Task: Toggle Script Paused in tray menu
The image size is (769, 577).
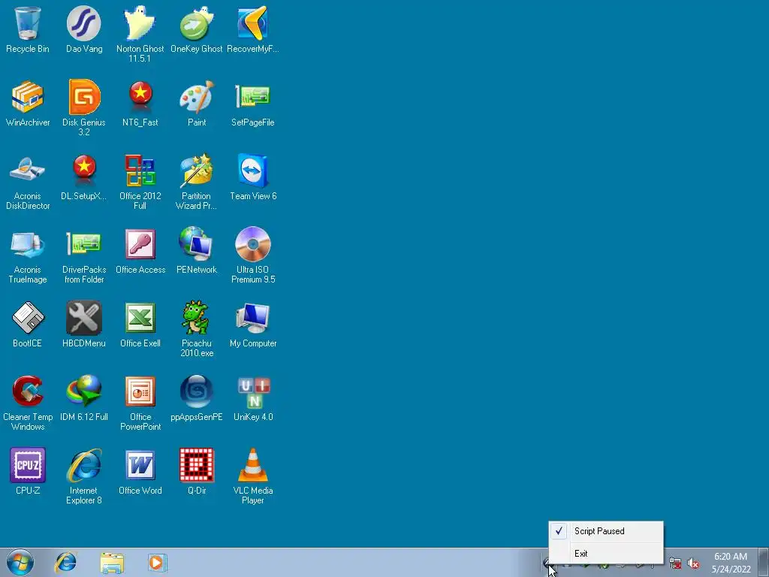Action: [606, 531]
